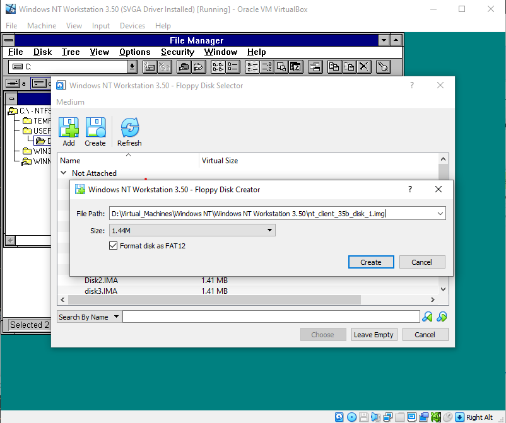Click Create button in Floppy Disk Creator

click(x=371, y=262)
